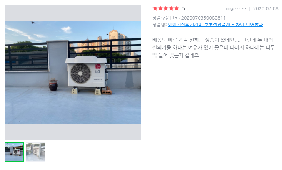
Task: Open the second review photo thumbnail
Action: [35, 152]
